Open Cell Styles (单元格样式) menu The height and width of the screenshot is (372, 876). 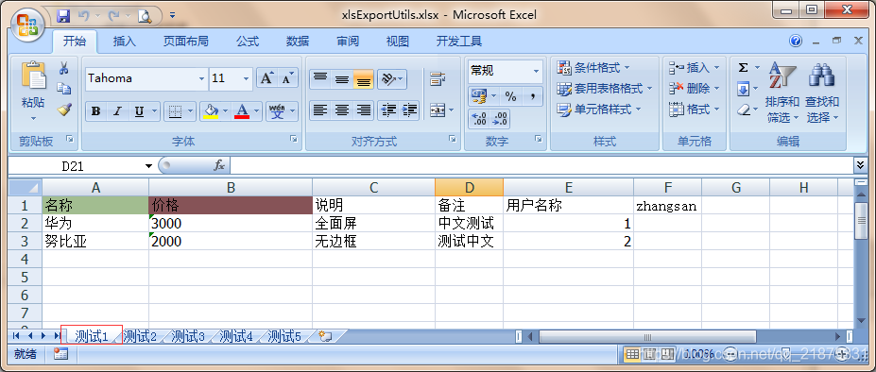point(600,109)
